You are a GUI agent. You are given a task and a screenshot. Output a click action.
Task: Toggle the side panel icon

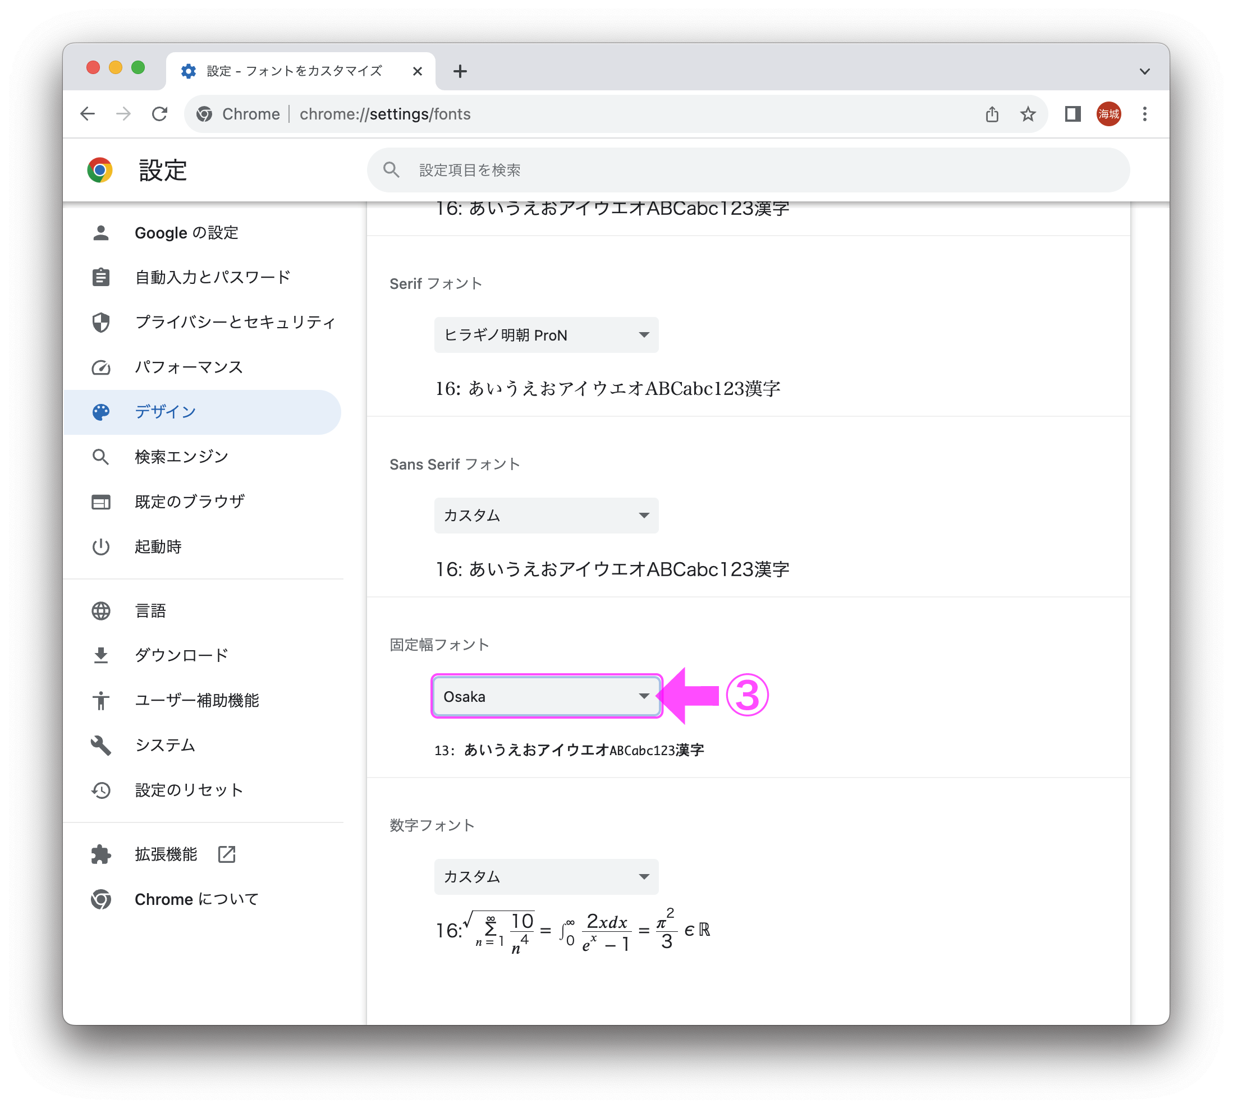[1072, 114]
